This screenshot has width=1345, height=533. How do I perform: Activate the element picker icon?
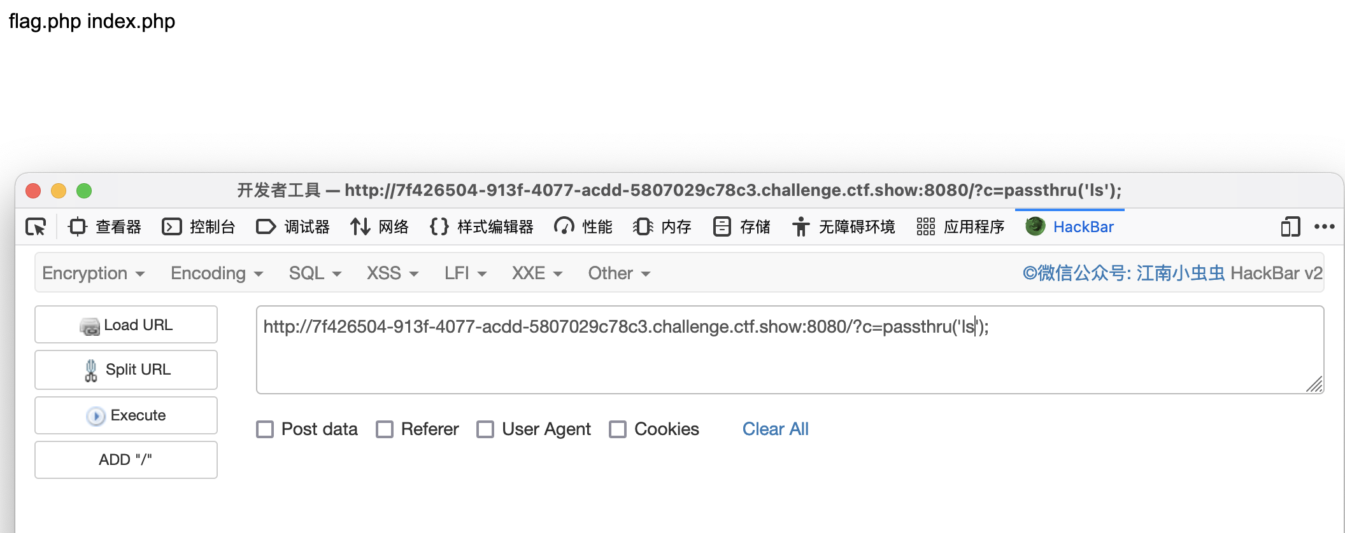point(36,226)
